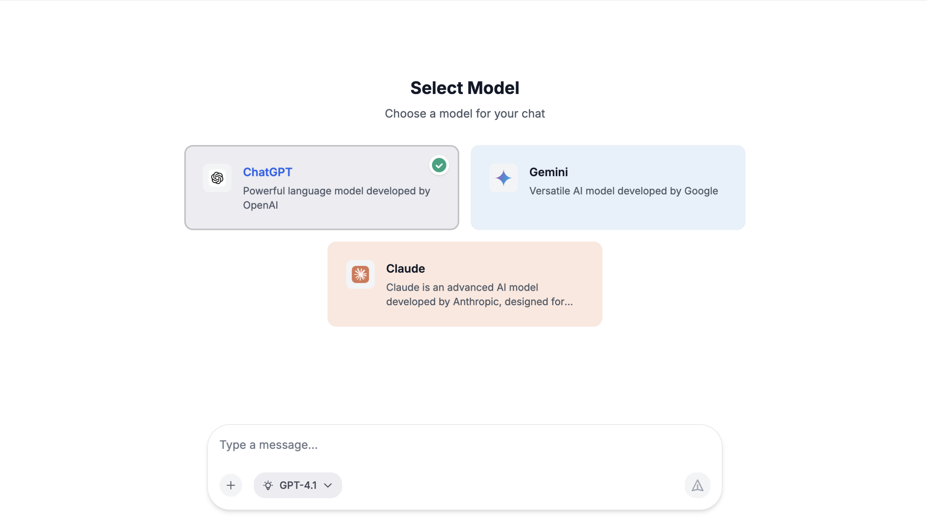Viewport: 927px width, 516px height.
Task: Select the Gemini model card
Action: click(x=608, y=187)
